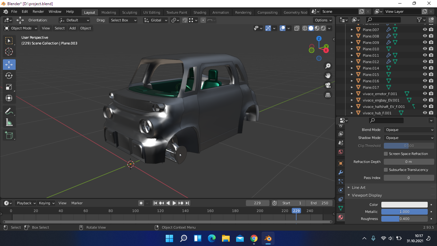Disable render camera for Plane.014
Screen dimensions: 437x246
pos(431,68)
